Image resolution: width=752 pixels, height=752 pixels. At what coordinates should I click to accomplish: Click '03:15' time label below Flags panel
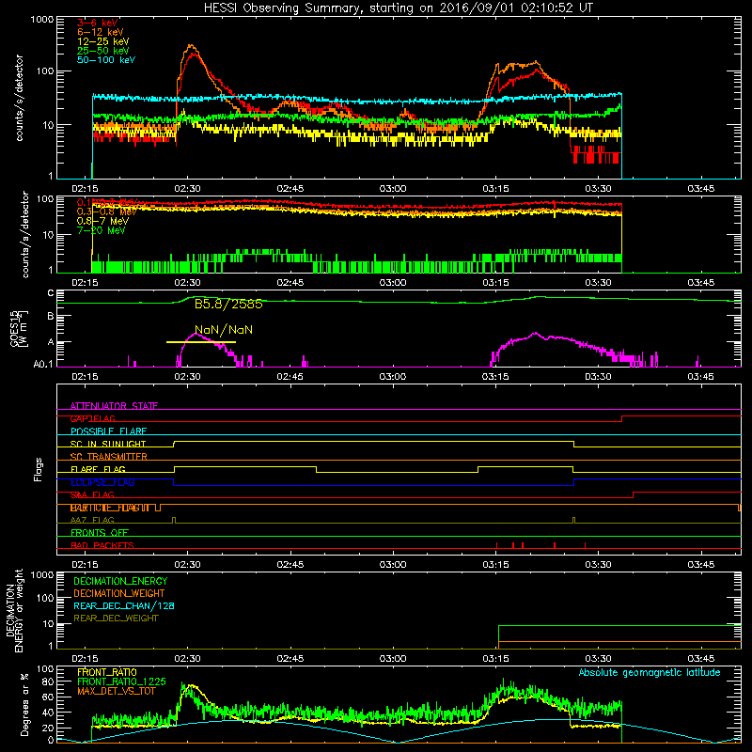click(495, 565)
